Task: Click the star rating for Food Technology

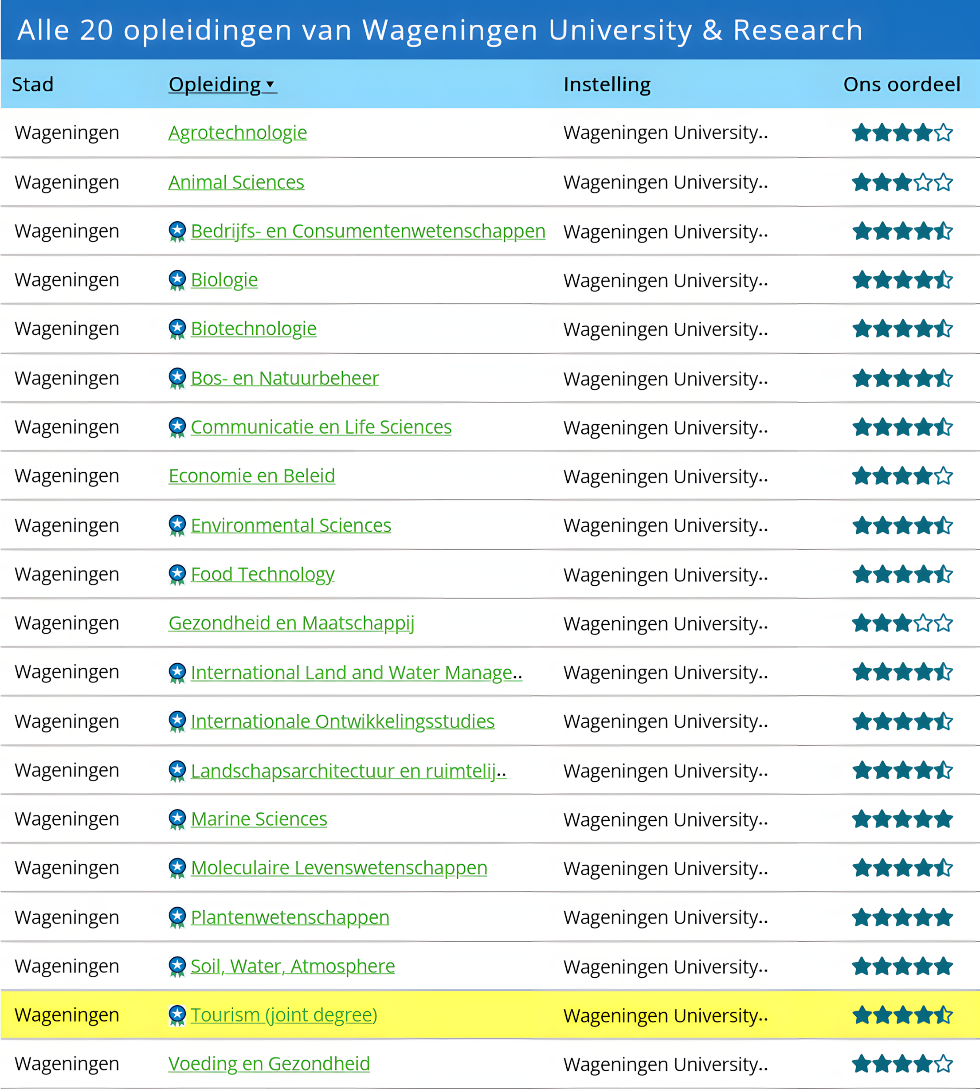Action: 902,574
